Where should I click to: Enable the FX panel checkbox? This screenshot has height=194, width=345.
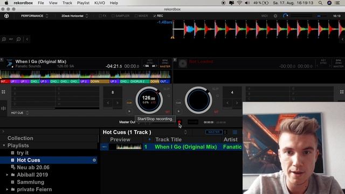click(x=100, y=16)
